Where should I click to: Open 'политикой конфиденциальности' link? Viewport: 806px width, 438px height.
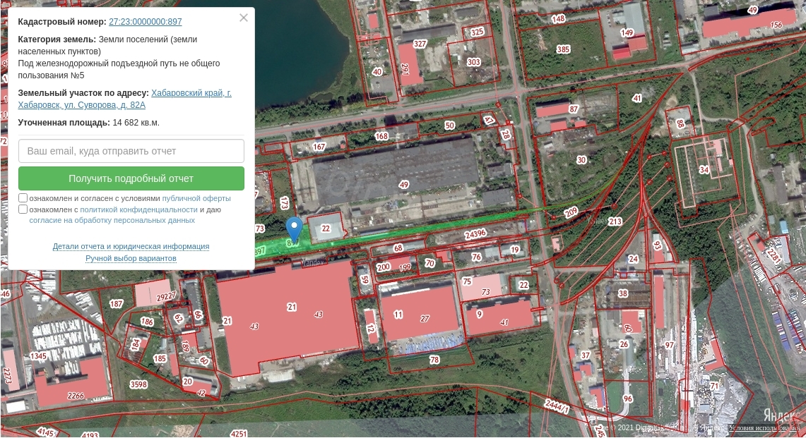[x=138, y=209]
